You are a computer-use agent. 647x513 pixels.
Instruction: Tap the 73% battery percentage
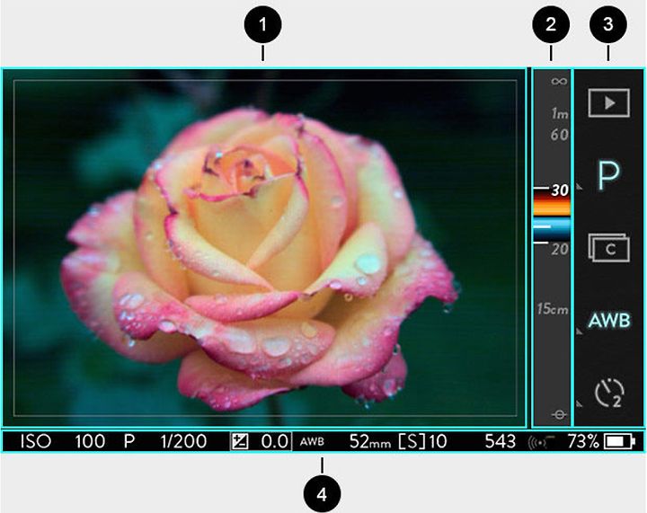point(583,442)
